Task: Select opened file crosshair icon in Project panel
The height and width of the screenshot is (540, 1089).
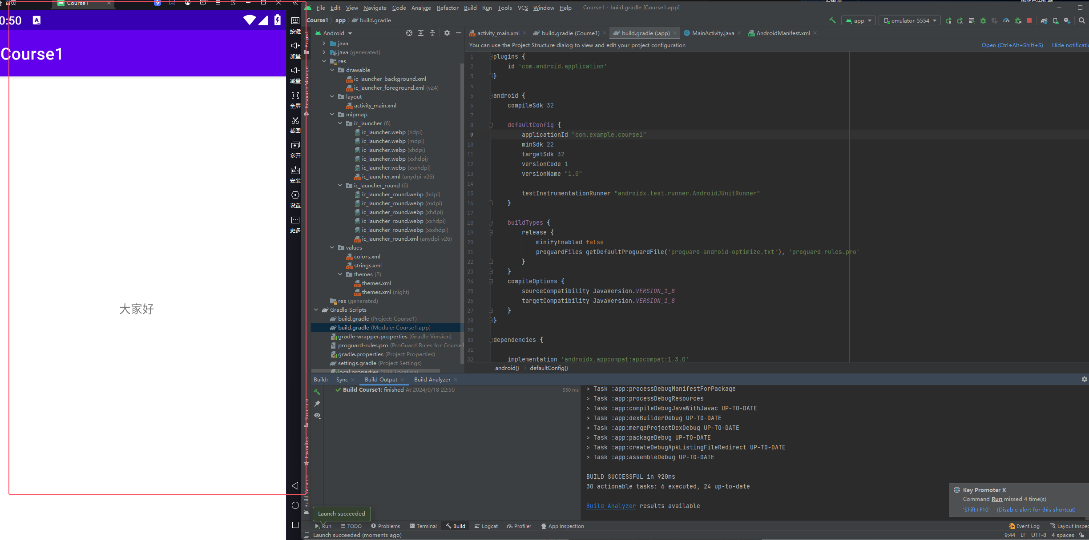Action: tap(409, 33)
